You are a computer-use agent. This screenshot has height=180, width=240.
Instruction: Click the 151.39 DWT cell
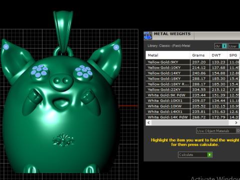tap(218, 95)
